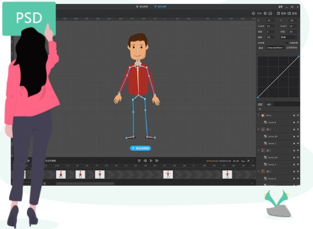
Task: Click the timeline horizontal scrollbar
Action: coord(85,184)
